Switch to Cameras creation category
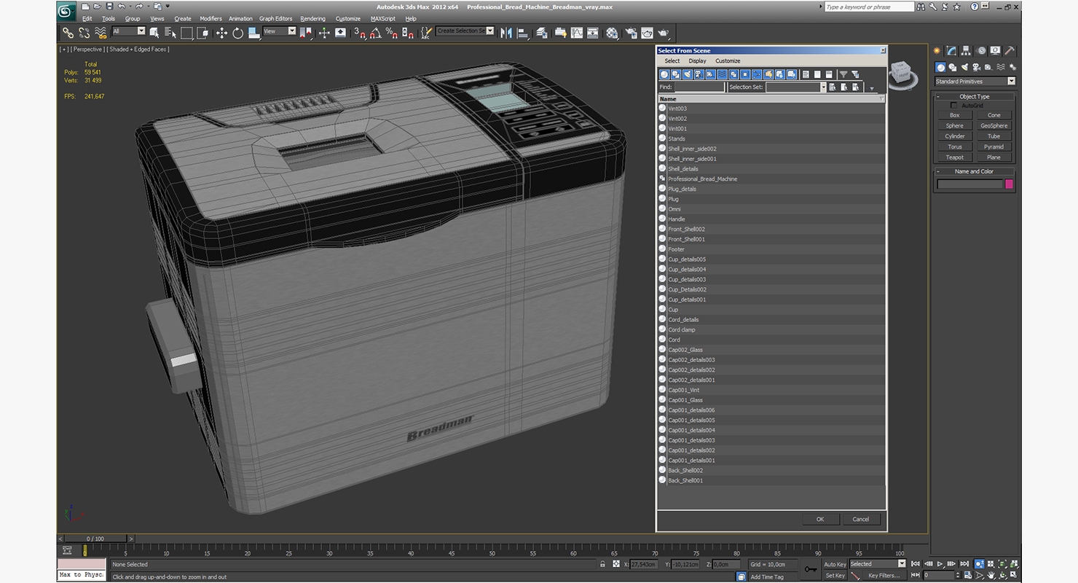1078x583 pixels. pyautogui.click(x=976, y=67)
